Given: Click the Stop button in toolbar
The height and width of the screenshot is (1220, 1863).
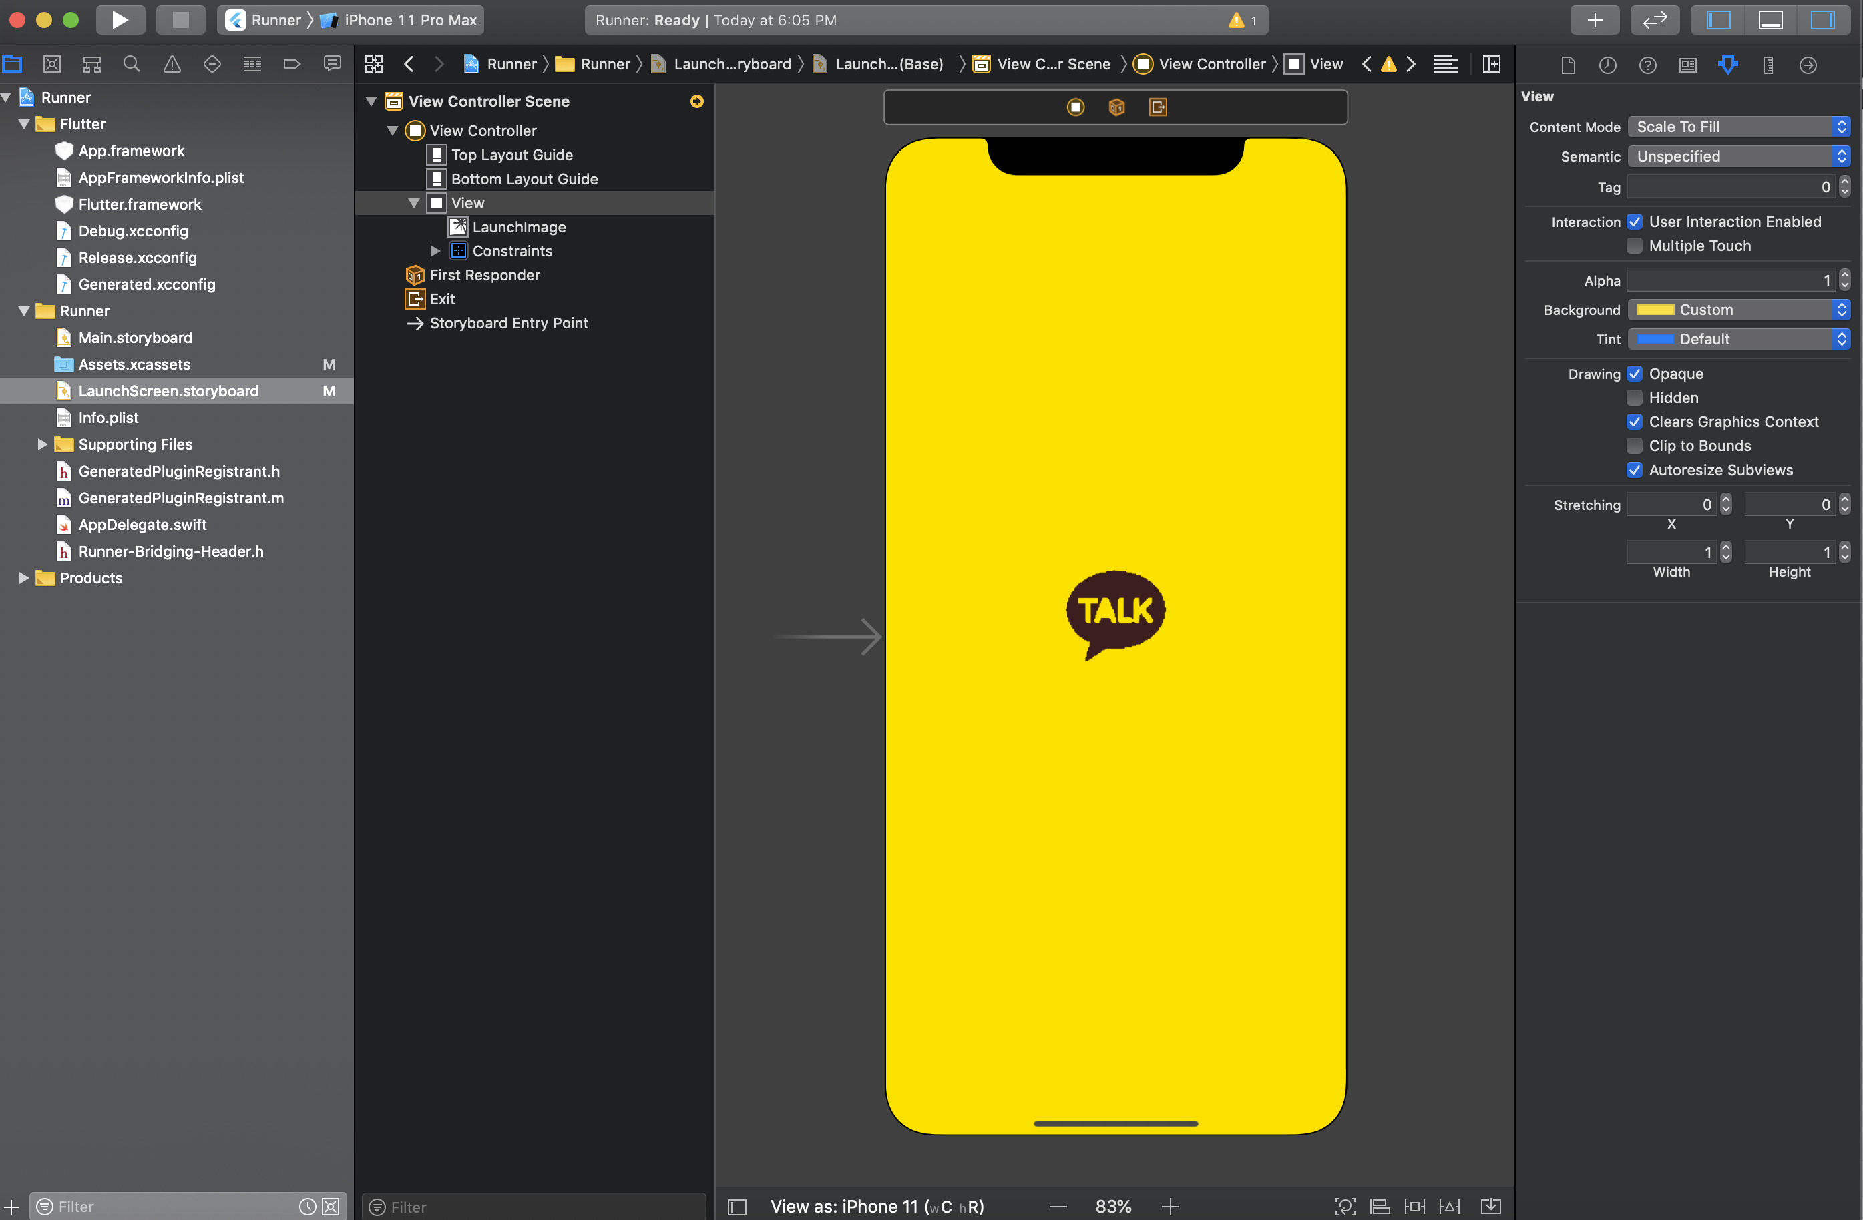Looking at the screenshot, I should tap(180, 19).
